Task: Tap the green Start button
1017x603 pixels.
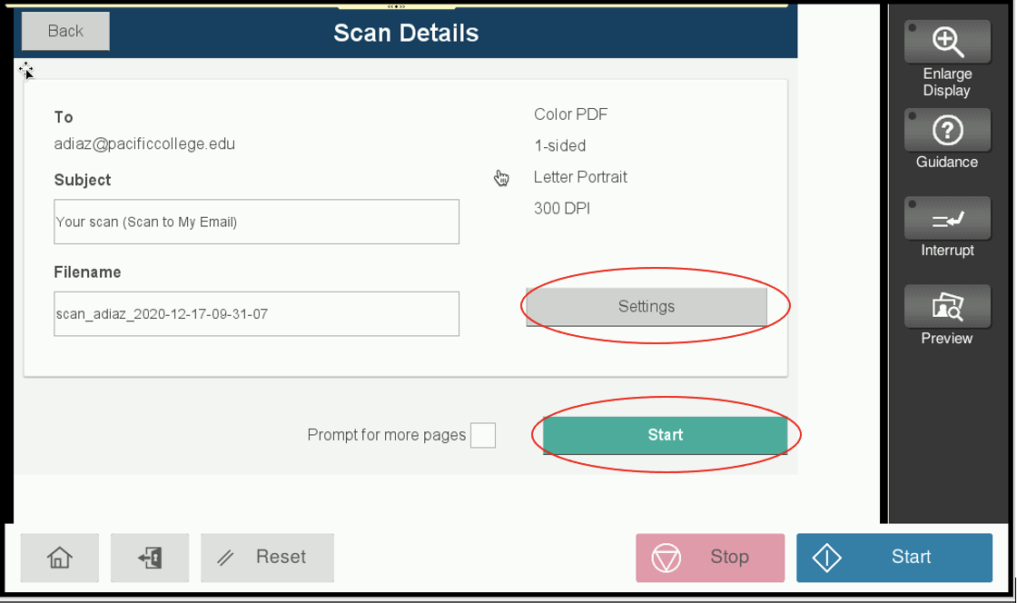Action: [665, 435]
